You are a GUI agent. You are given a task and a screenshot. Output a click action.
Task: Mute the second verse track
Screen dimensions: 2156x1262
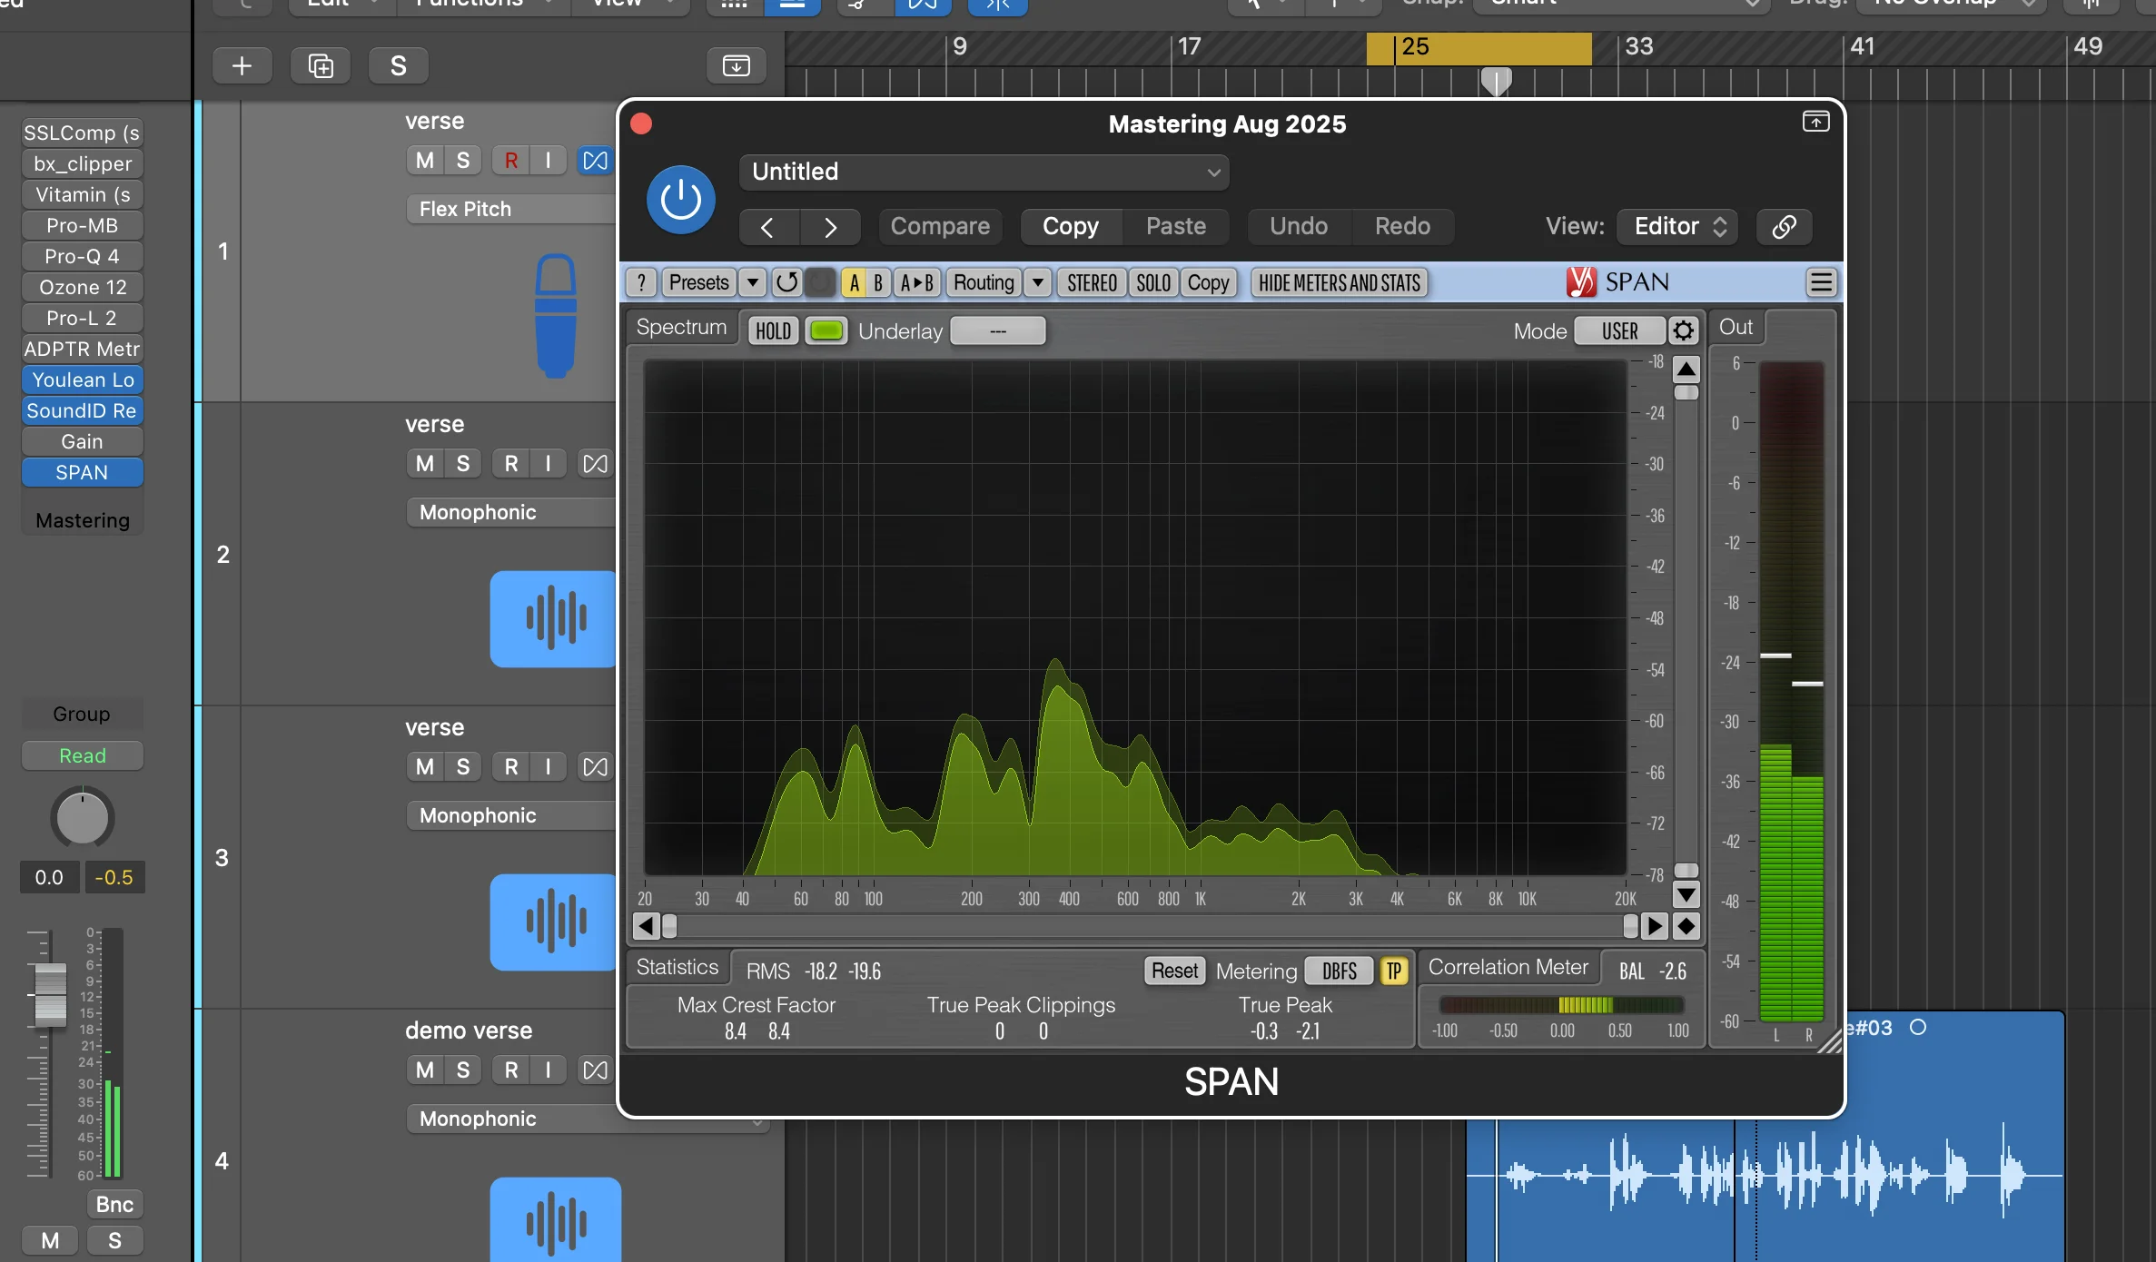[423, 463]
